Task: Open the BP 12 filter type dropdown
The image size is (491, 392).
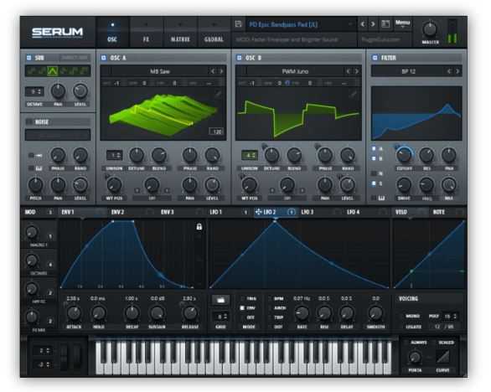Action: tap(409, 71)
